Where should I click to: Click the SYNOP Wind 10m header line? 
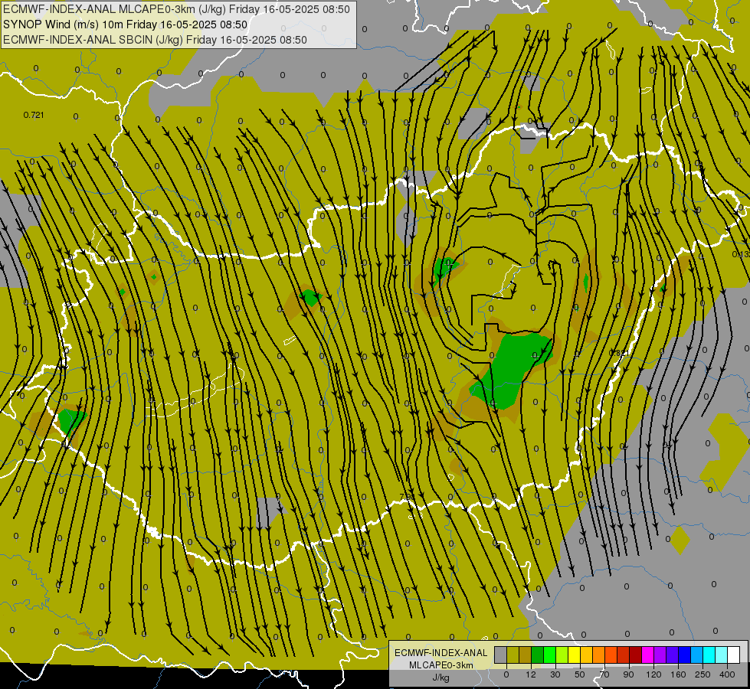tap(126, 24)
